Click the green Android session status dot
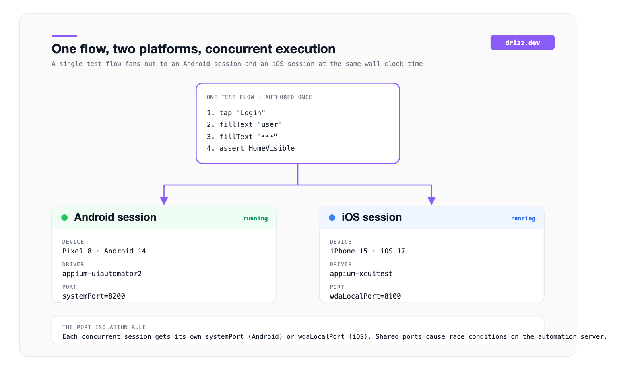This screenshot has width=619, height=369. point(64,218)
